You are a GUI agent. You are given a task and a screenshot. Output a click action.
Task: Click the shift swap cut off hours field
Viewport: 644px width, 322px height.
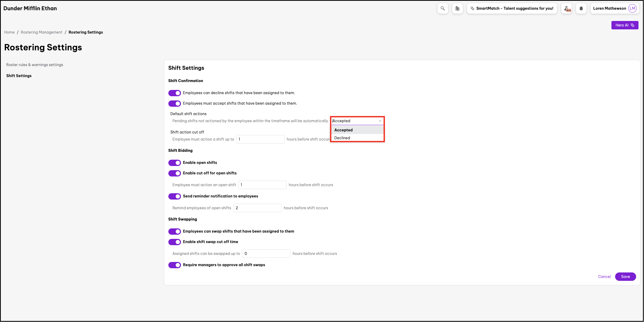point(266,254)
